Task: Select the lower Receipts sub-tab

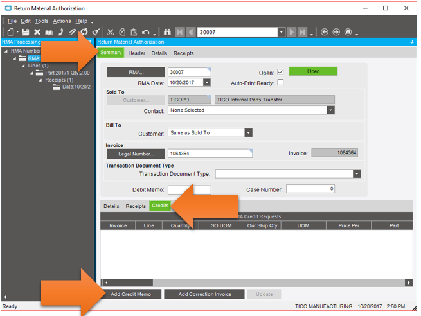Action: [136, 206]
